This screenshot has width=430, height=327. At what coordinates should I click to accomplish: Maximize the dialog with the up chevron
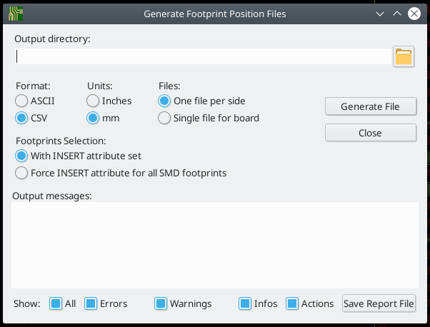(x=397, y=14)
